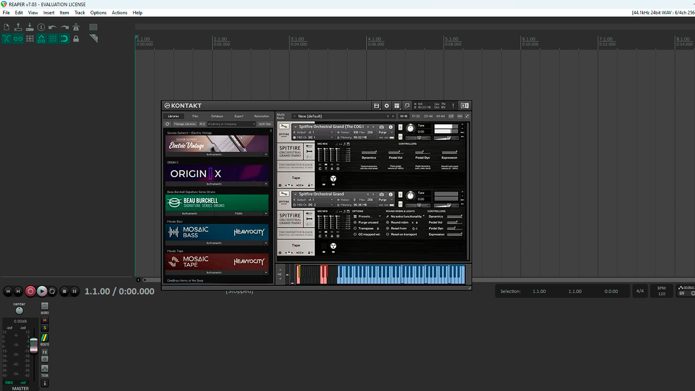Toggle Purge unused option radio

pyautogui.click(x=355, y=222)
